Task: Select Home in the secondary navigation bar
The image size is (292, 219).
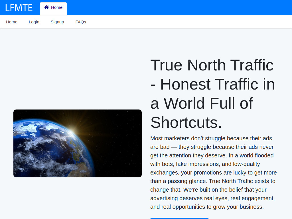Action: click(x=12, y=22)
